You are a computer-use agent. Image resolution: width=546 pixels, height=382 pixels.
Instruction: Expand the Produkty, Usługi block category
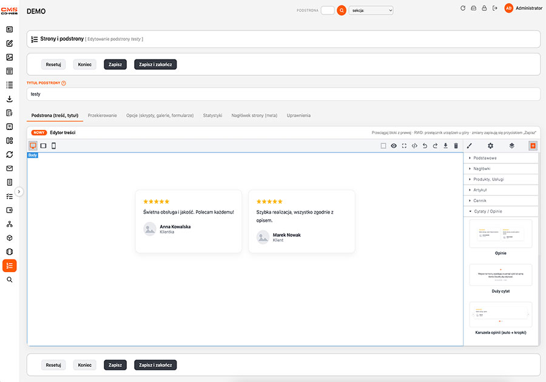(500, 179)
